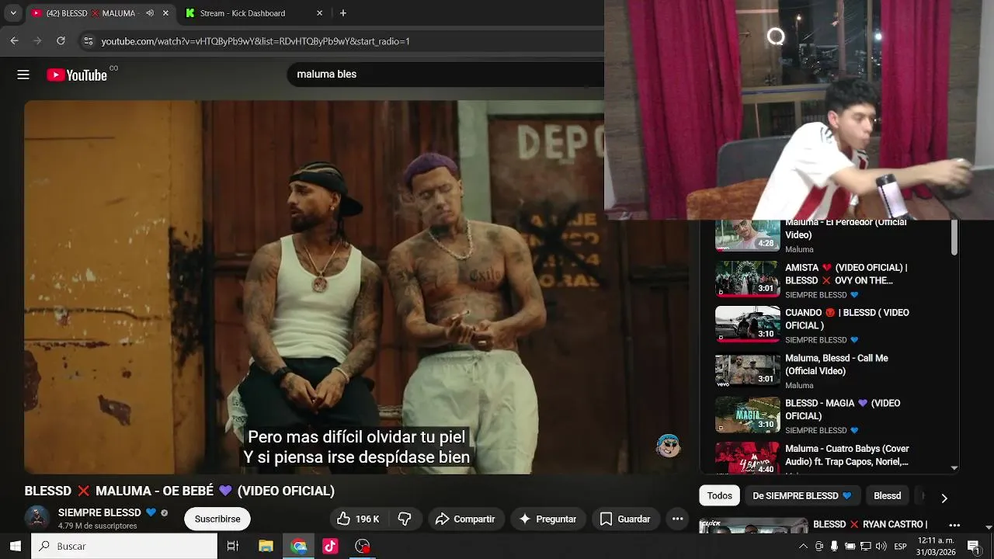Open the YouTube hamburger guide menu
Viewport: 994px width, 559px height.
click(x=23, y=75)
